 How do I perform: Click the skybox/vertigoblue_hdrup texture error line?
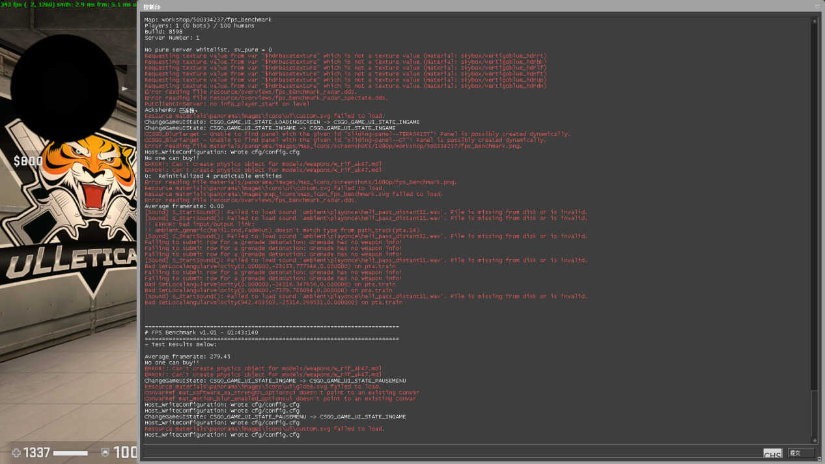(346, 79)
